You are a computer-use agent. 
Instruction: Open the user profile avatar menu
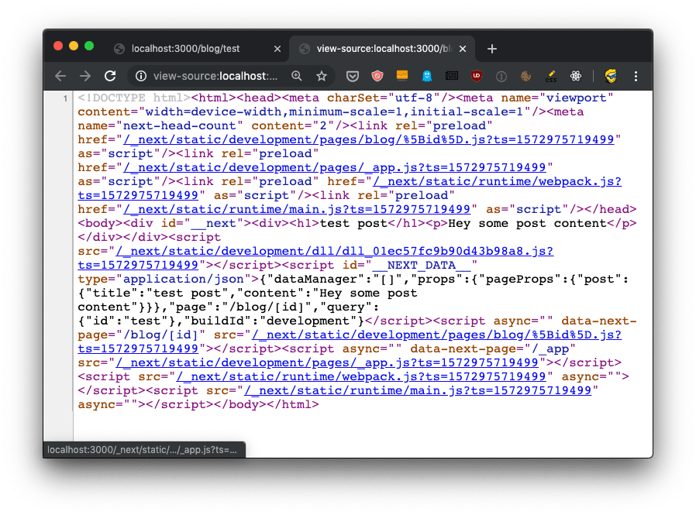pos(611,76)
